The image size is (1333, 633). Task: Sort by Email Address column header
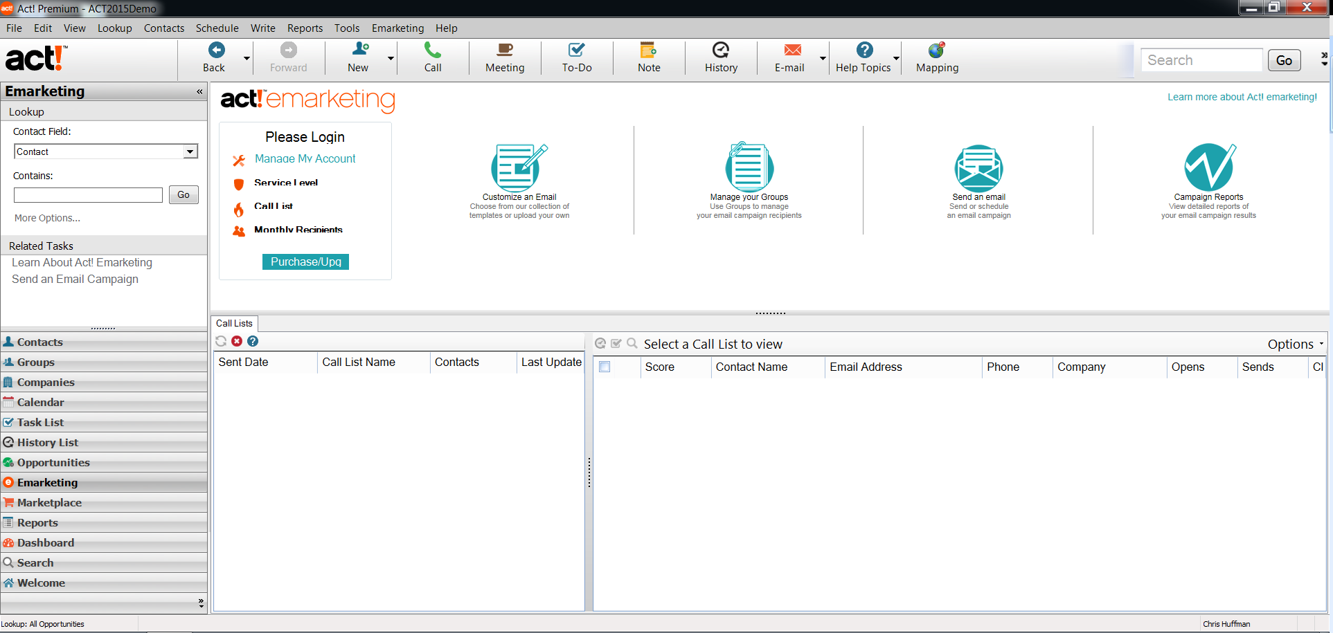903,367
